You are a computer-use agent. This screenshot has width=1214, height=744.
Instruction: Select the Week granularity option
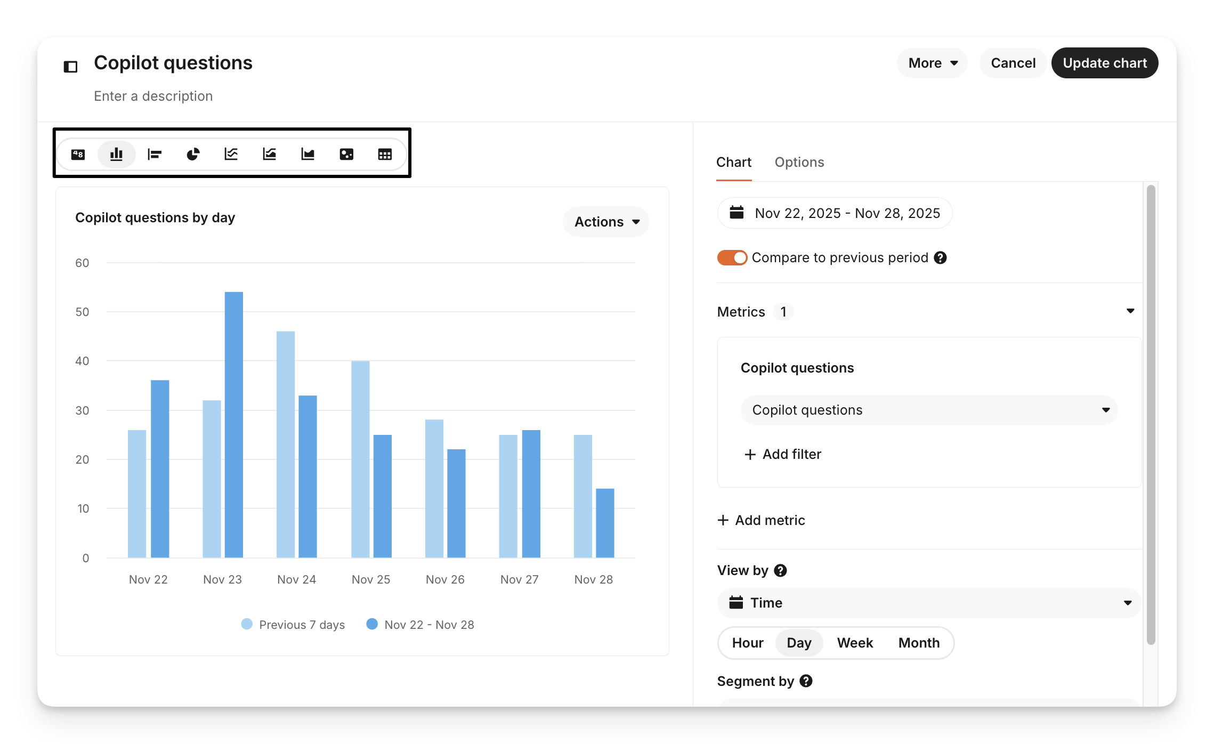[x=855, y=643]
